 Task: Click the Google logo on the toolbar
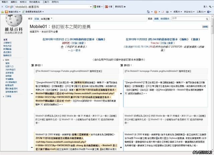tap(9, 7)
